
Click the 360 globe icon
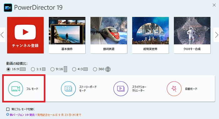click(x=108, y=69)
